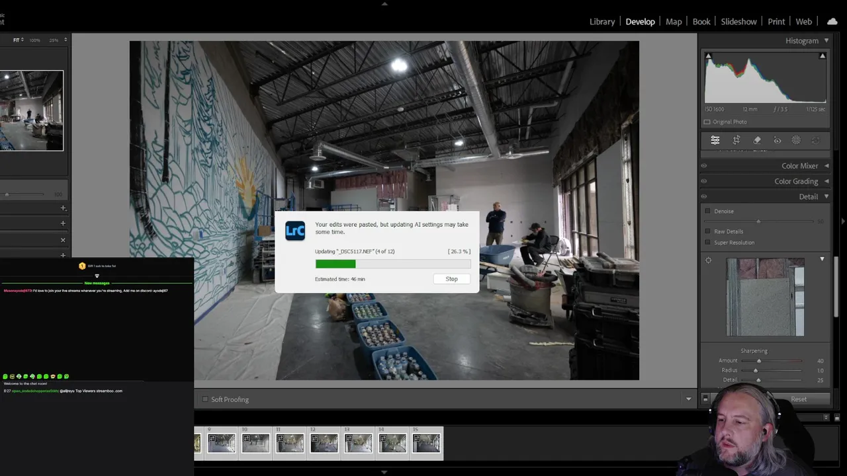Click the shadow clipping triangle in histogram
This screenshot has height=476, width=847.
coord(709,56)
